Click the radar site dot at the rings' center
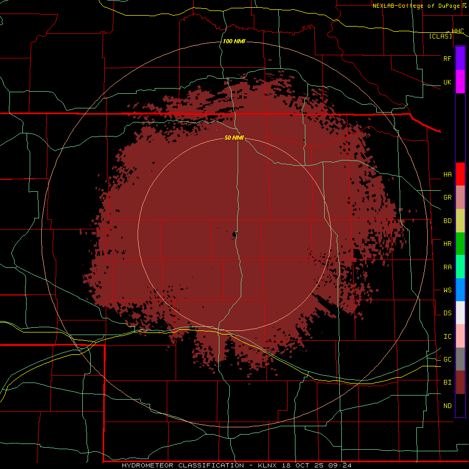Viewport: 469px width, 469px height. coord(234,234)
